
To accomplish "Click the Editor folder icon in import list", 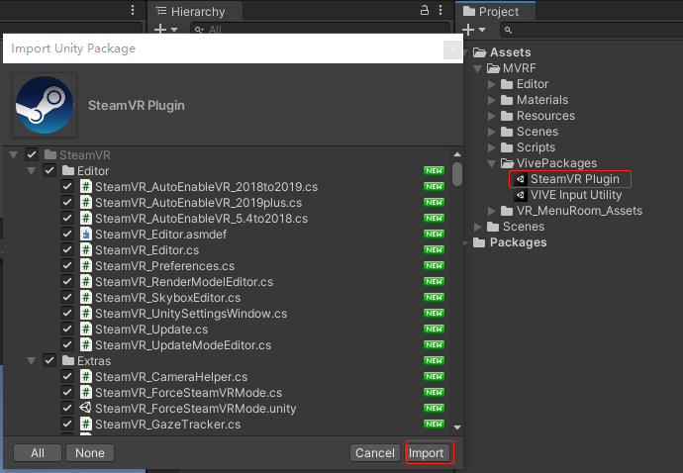I will (x=68, y=170).
